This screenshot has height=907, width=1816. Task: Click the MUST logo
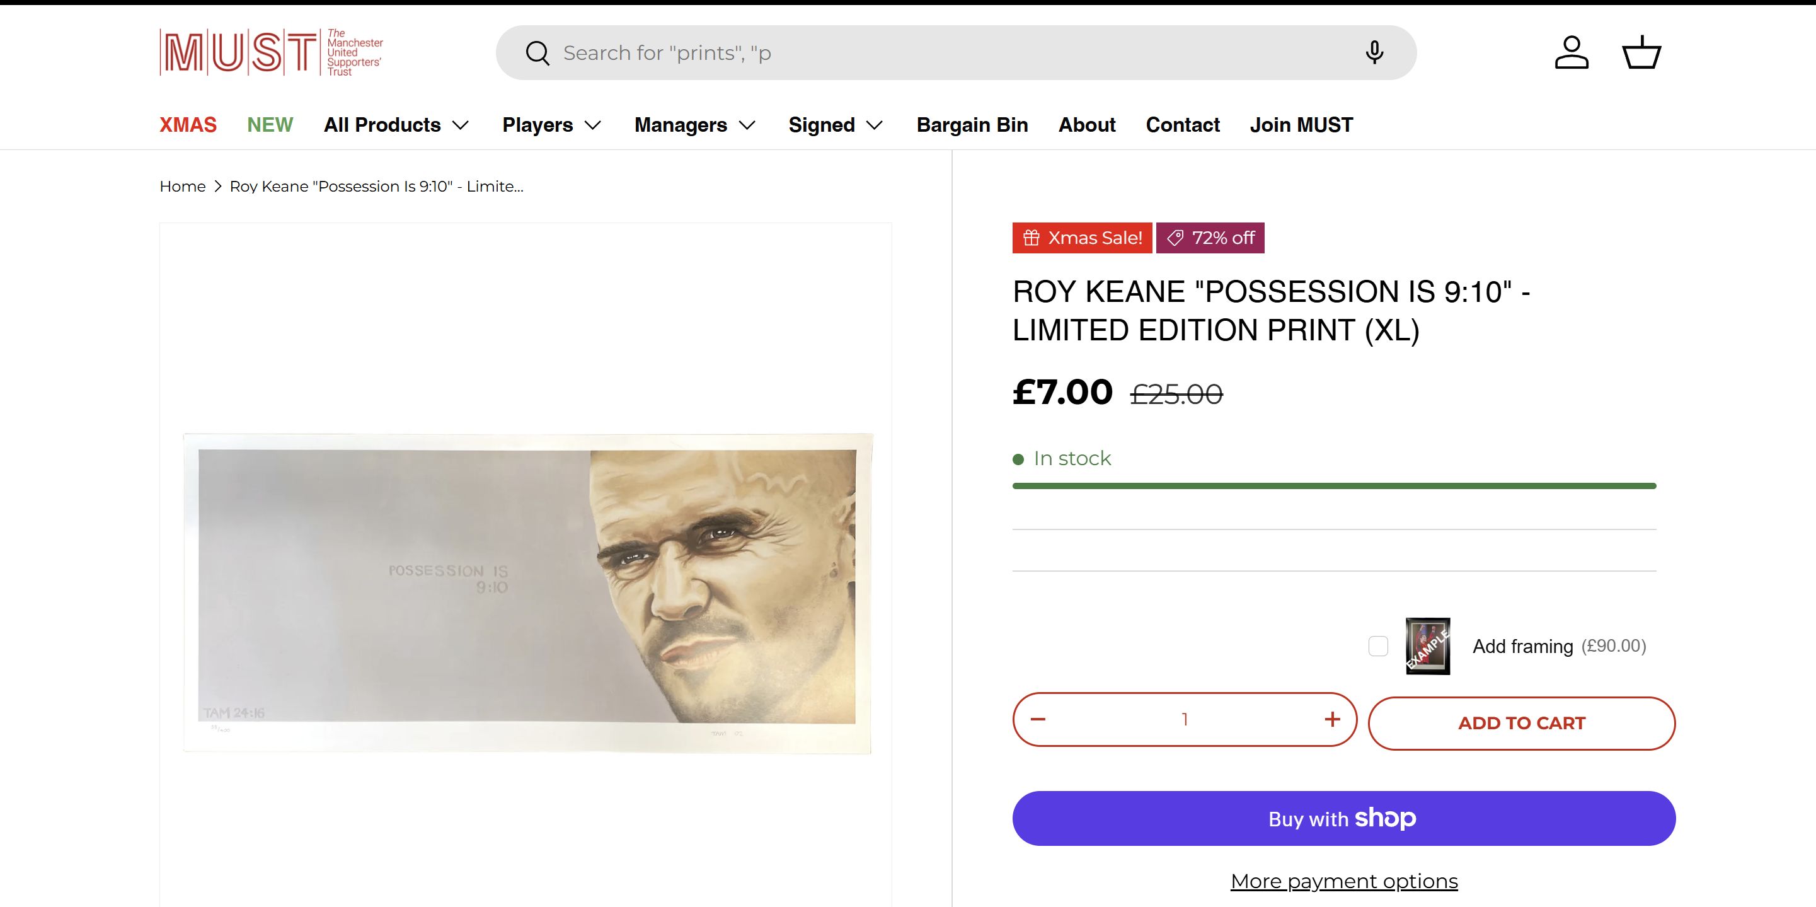click(x=272, y=52)
